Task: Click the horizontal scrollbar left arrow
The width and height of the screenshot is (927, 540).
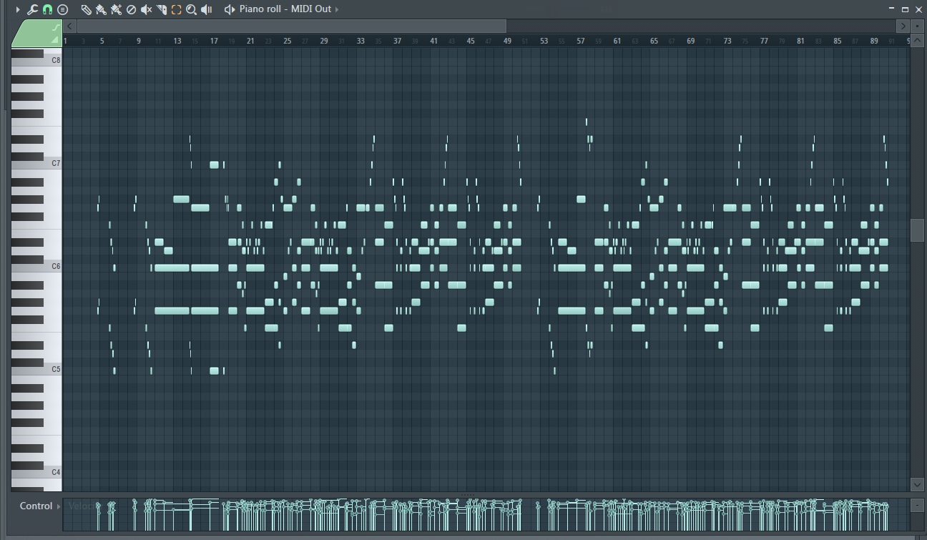Action: (69, 26)
